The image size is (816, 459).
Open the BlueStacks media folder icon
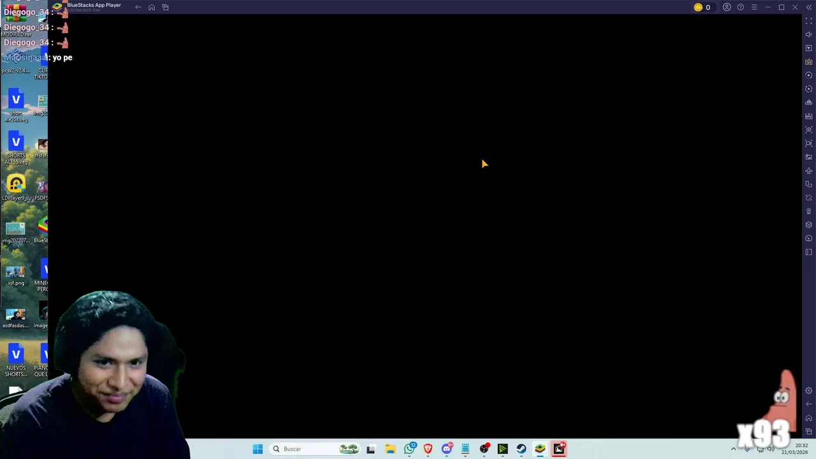(809, 157)
